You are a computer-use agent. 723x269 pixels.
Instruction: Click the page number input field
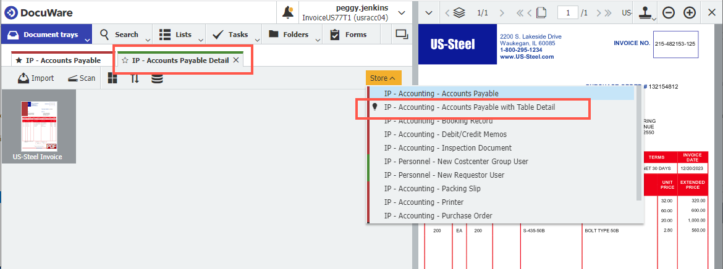coord(568,13)
